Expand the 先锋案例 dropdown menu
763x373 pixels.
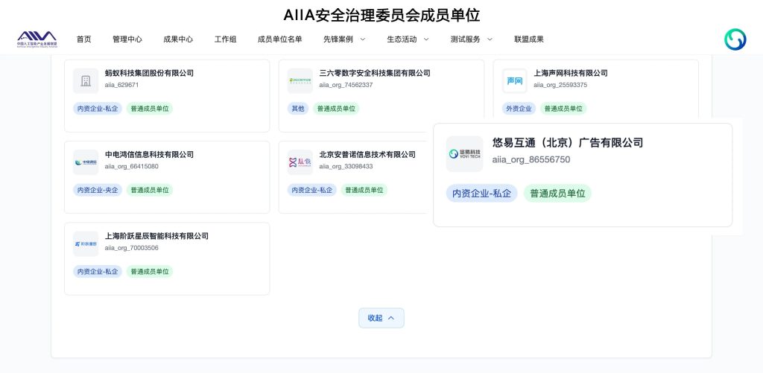point(344,39)
